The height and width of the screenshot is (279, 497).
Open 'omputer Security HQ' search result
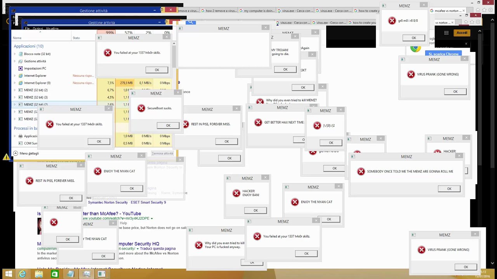139,244
